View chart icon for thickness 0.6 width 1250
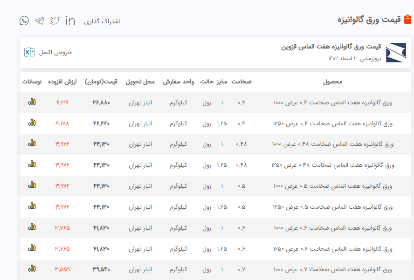 pos(32,248)
